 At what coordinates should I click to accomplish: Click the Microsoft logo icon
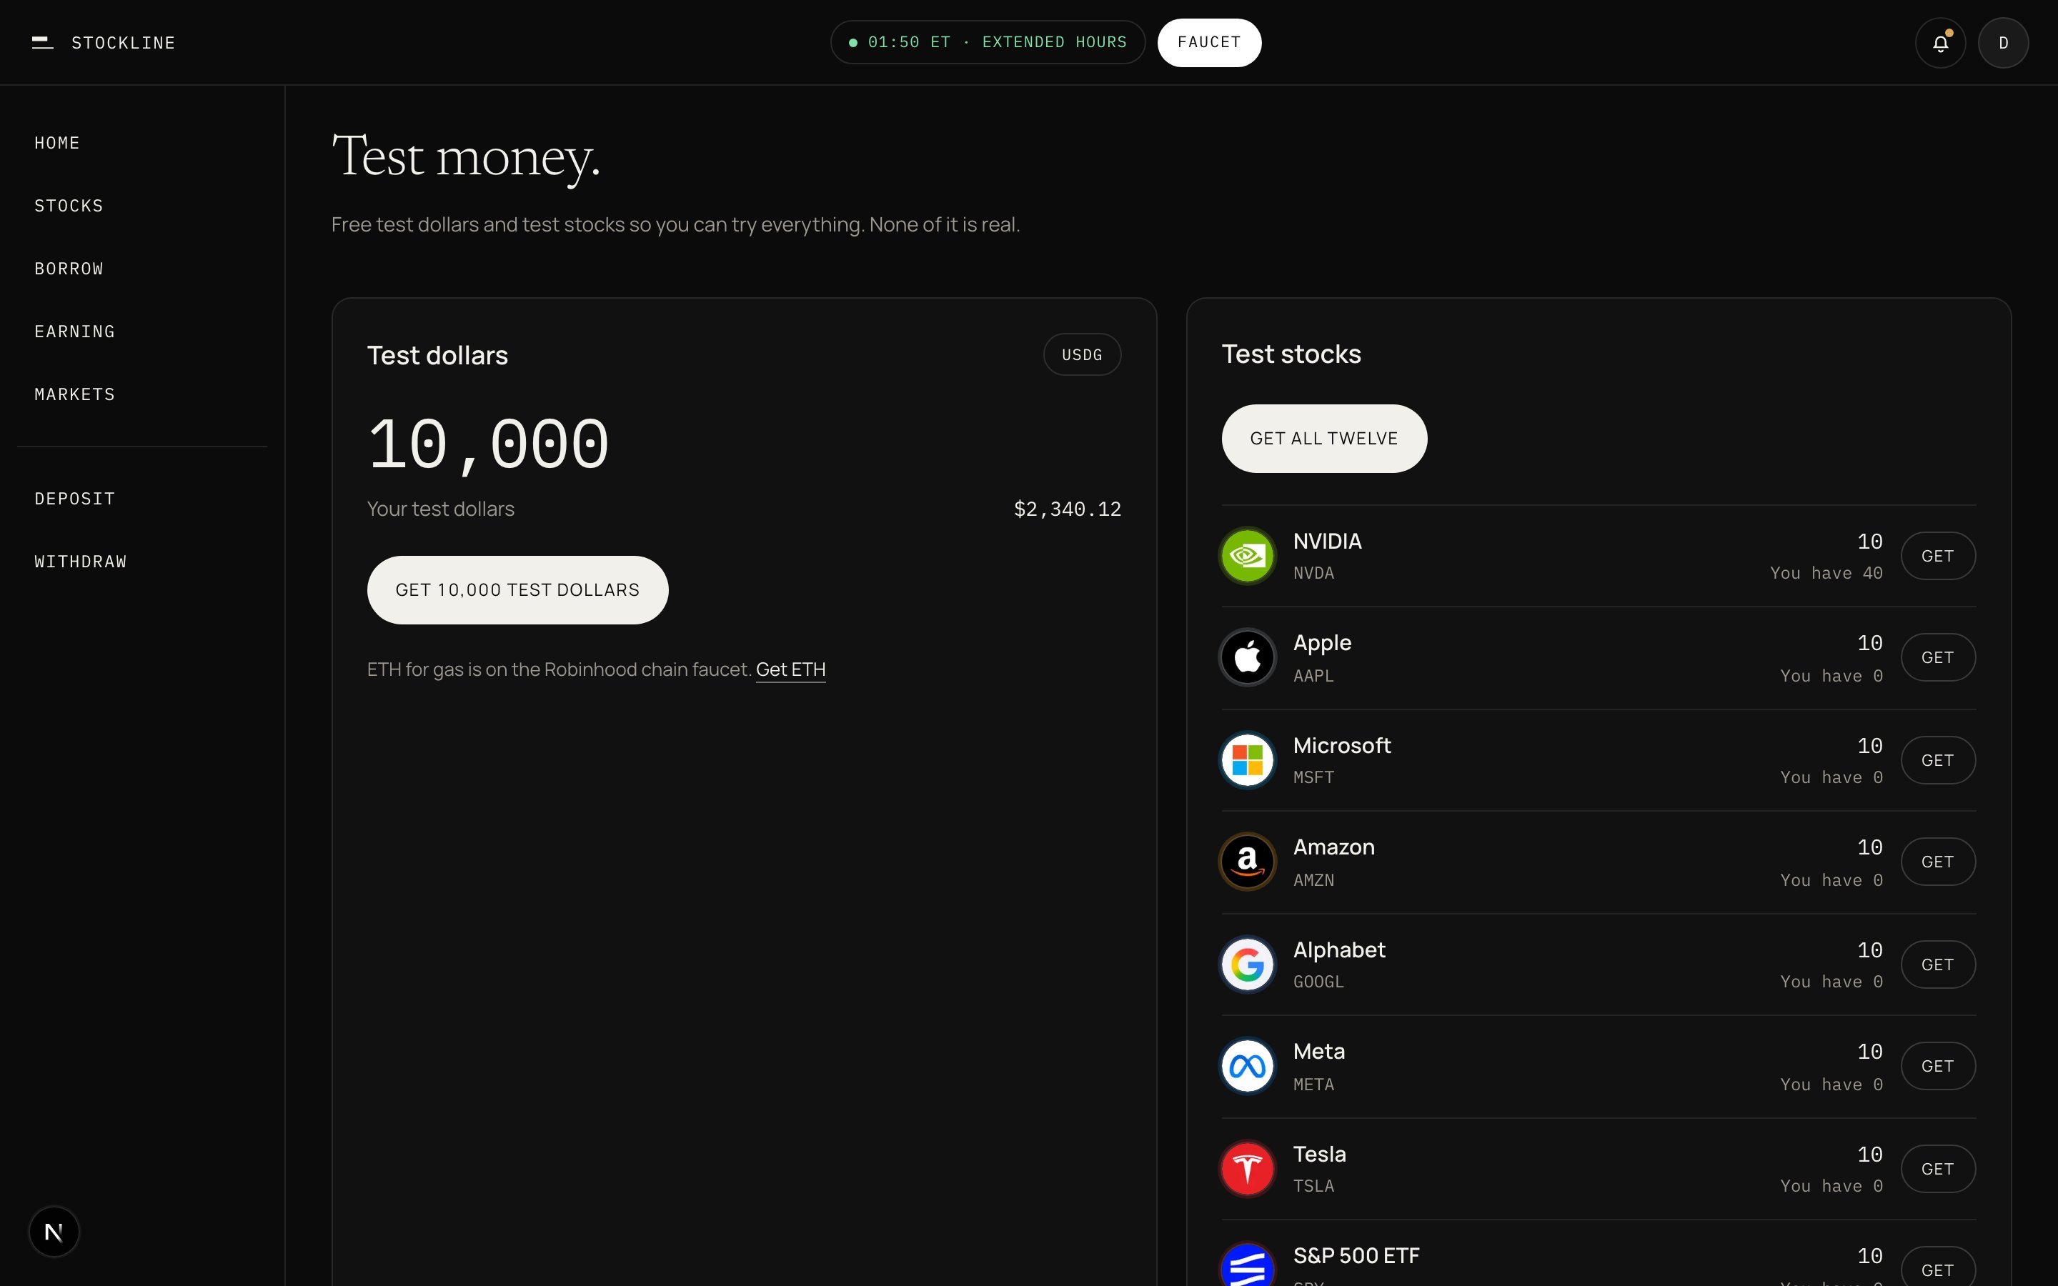[1247, 759]
